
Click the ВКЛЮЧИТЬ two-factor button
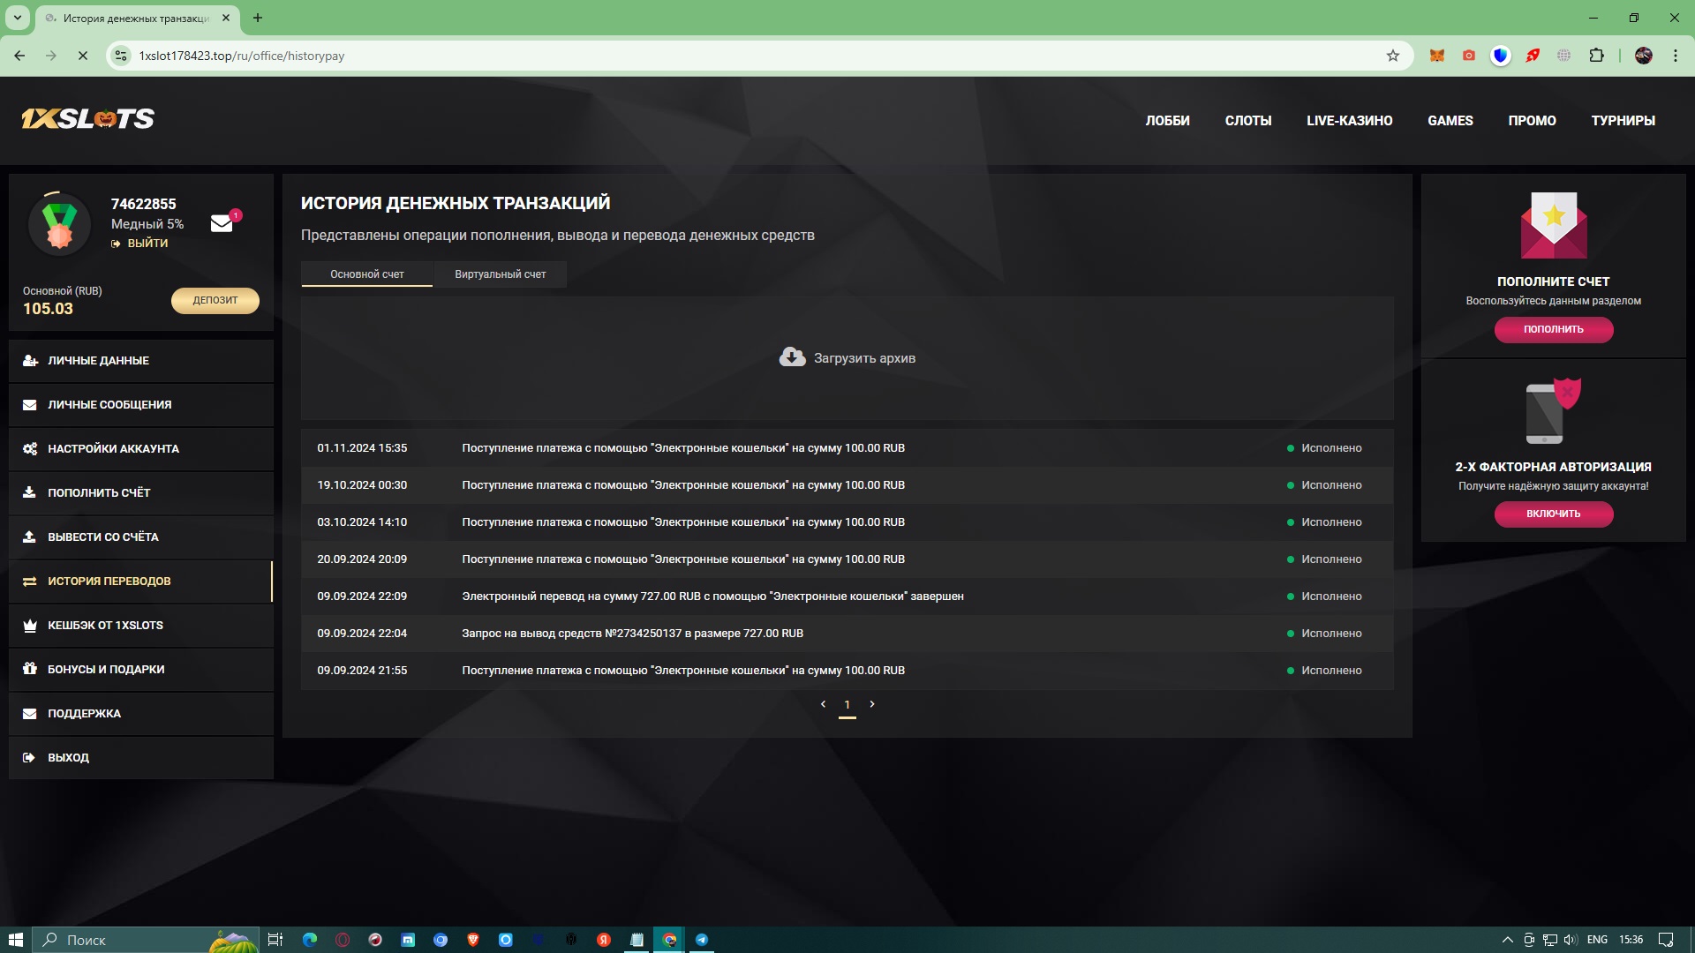1553,514
